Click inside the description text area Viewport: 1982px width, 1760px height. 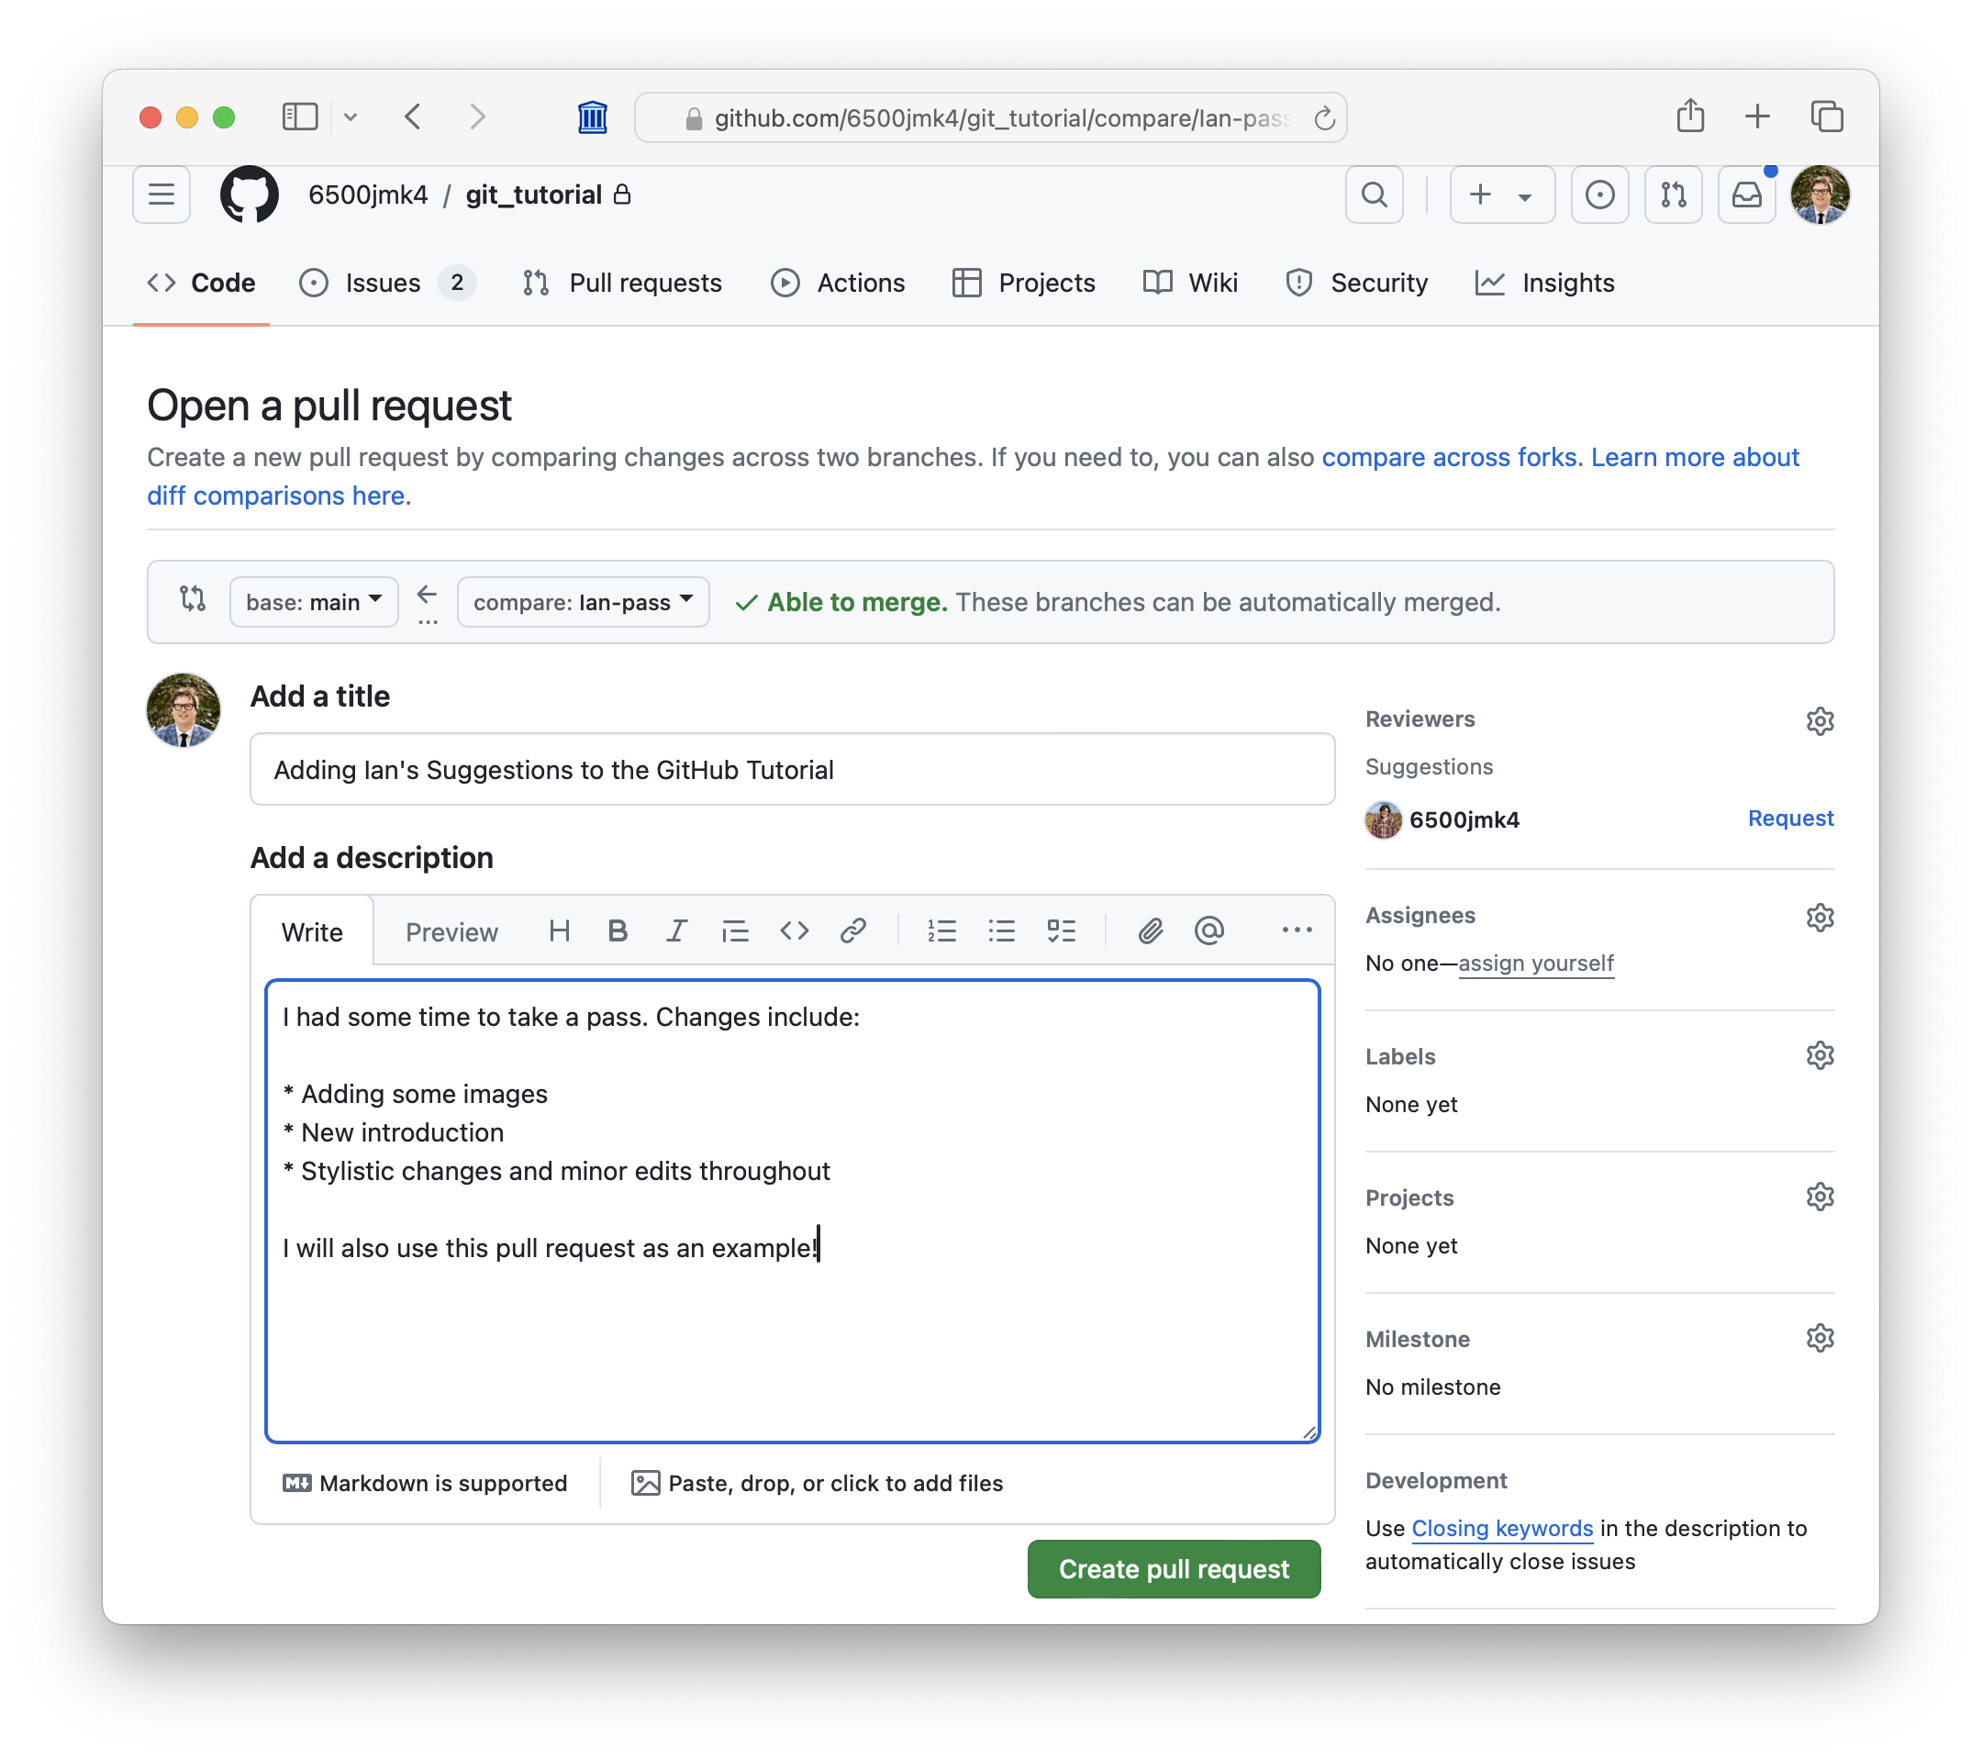click(792, 1211)
